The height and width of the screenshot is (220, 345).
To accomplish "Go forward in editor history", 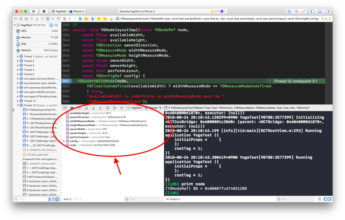I will point(75,19).
